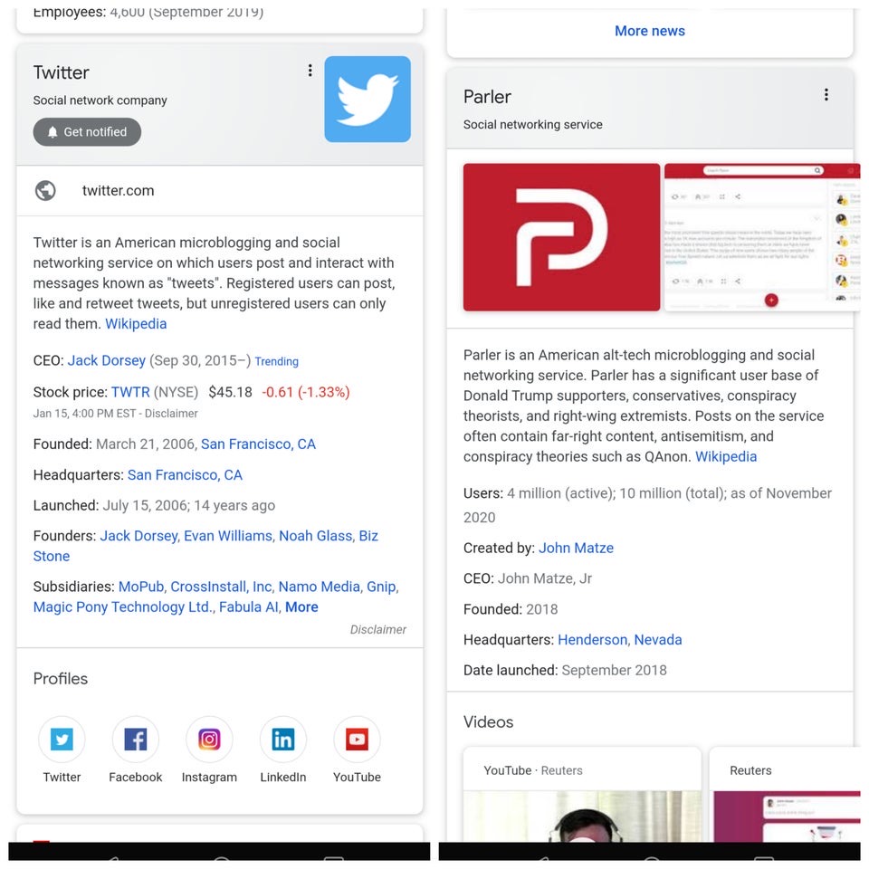This screenshot has height=869, width=869.
Task: View the red Parler logo image
Action: coord(561,237)
